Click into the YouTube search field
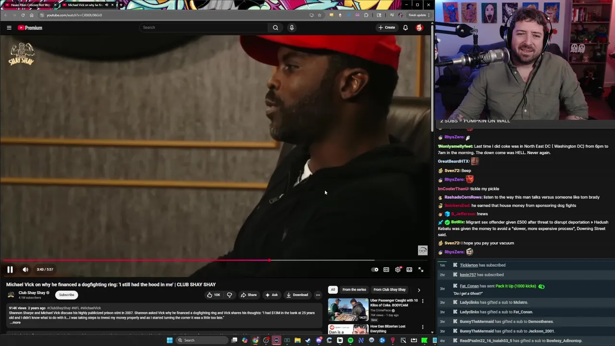Image resolution: width=615 pixels, height=346 pixels. pos(204,27)
